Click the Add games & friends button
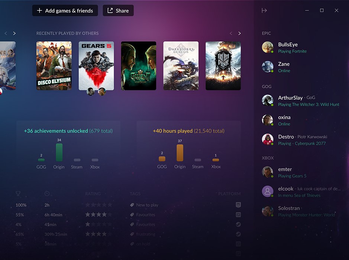 [65, 11]
